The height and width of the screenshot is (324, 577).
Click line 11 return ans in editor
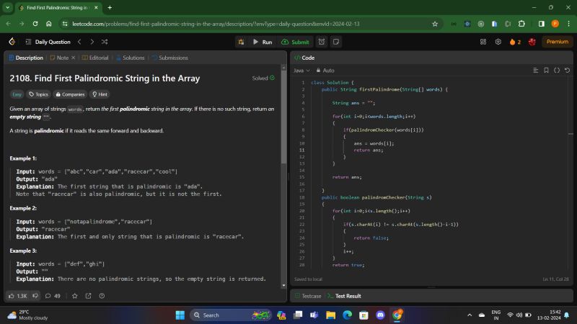pyautogui.click(x=369, y=150)
